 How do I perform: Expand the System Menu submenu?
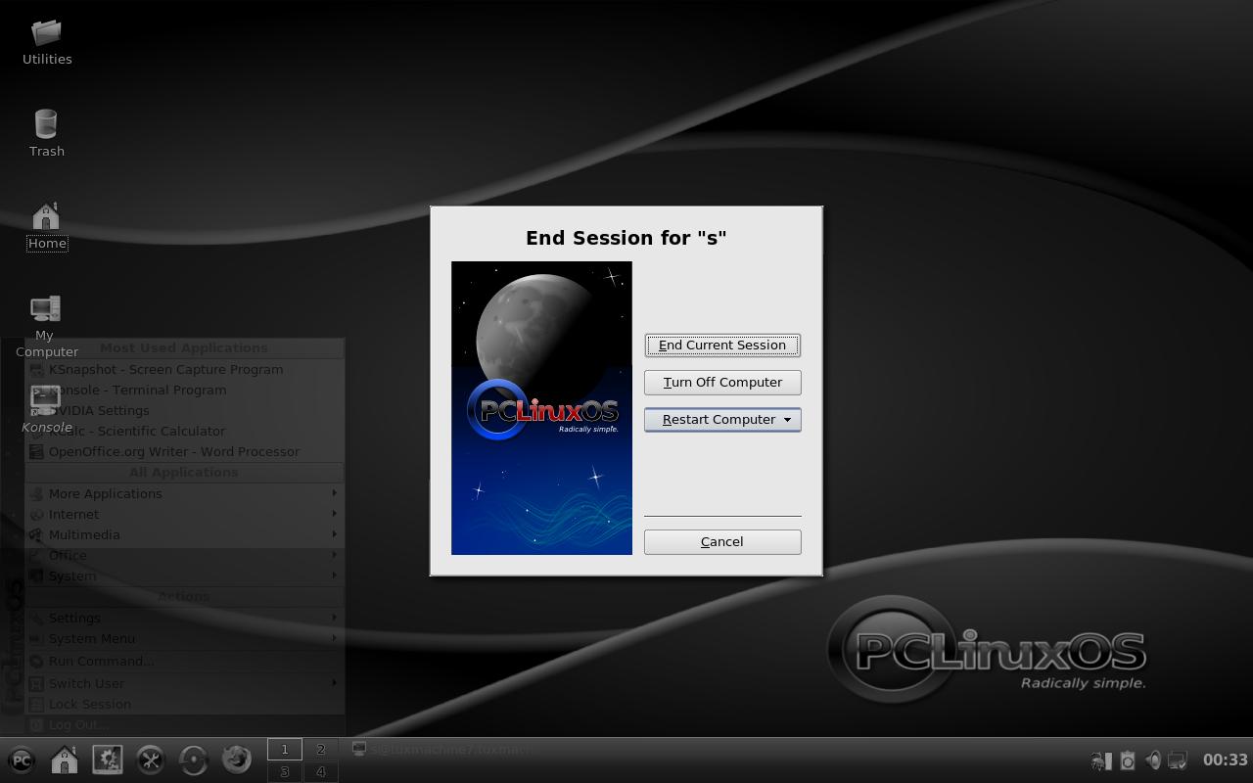184,638
